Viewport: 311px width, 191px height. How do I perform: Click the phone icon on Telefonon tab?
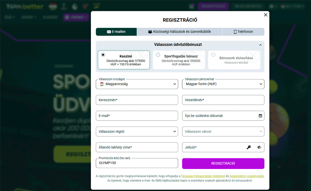coord(235,32)
